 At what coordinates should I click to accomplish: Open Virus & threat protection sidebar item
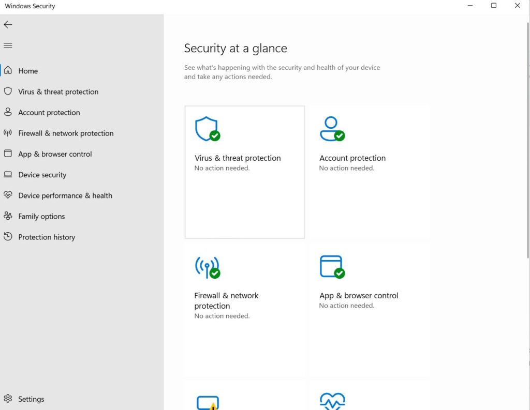point(82,92)
